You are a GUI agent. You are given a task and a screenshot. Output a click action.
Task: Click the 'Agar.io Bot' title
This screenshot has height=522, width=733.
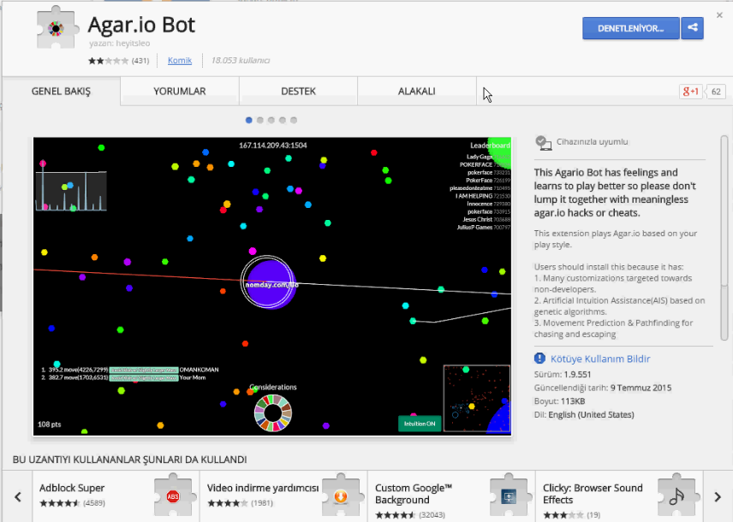tap(141, 25)
